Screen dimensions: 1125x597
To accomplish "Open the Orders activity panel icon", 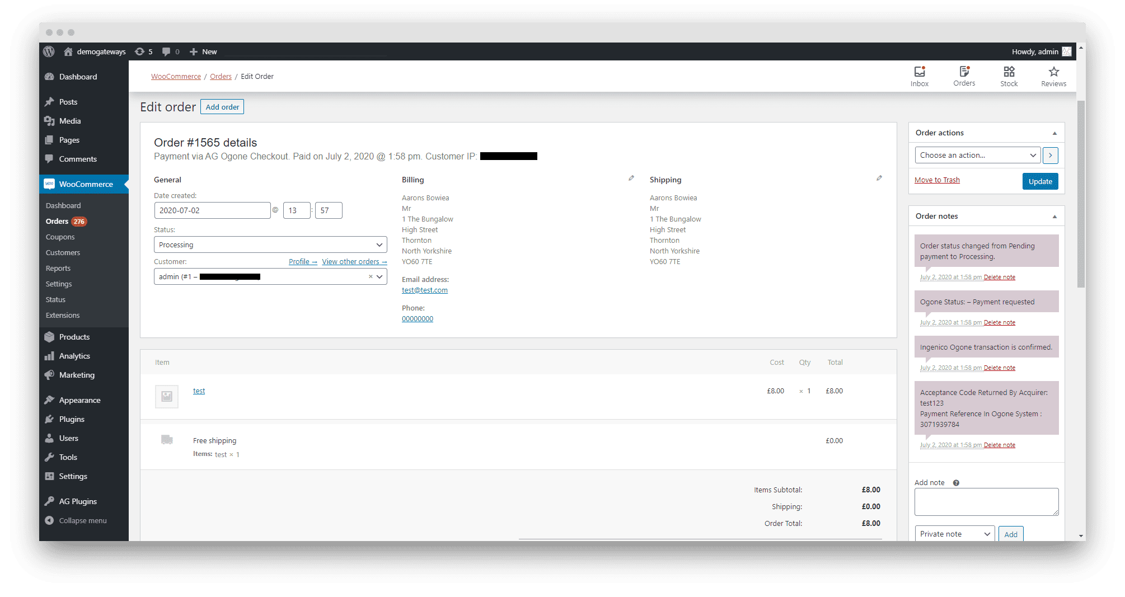I will 964,76.
